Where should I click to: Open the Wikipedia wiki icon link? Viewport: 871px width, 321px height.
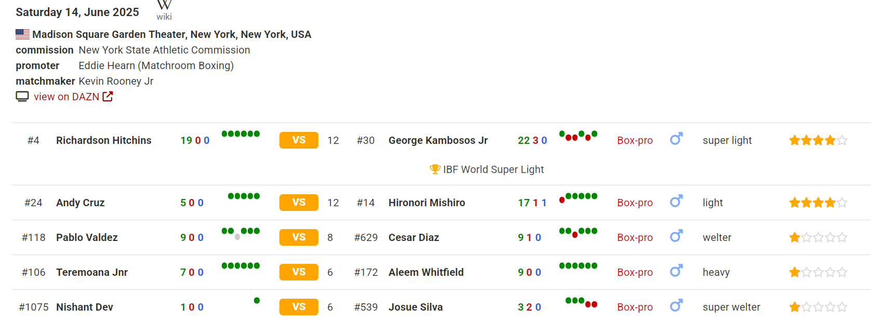click(164, 9)
